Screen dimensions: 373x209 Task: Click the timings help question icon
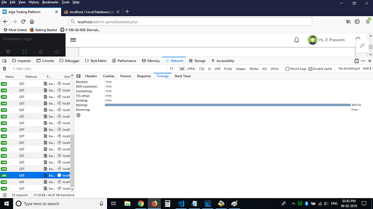78,115
